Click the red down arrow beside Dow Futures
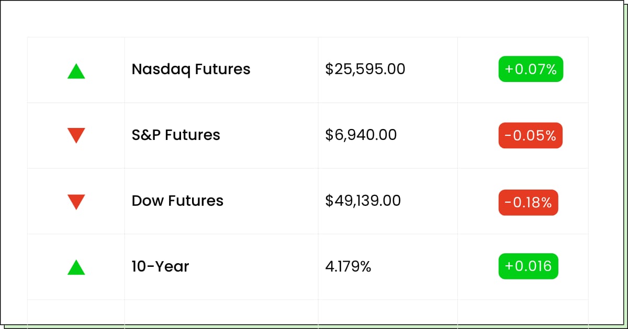The image size is (628, 329). pos(76,202)
